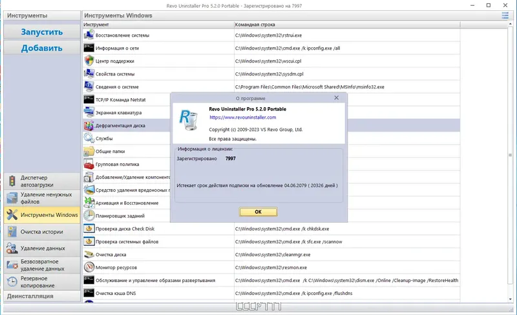Click the Очистка диска icon
The image size is (517, 315).
click(89, 254)
